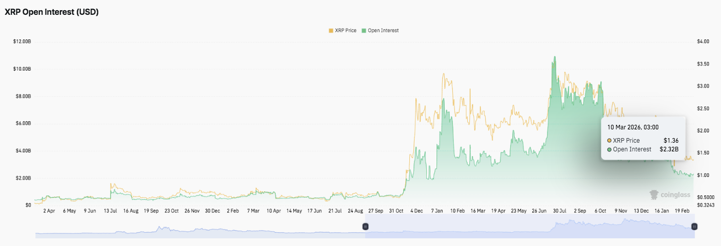This screenshot has height=246, width=721.
Task: Click the yellow XRP Price dot in tooltip
Action: [609, 141]
